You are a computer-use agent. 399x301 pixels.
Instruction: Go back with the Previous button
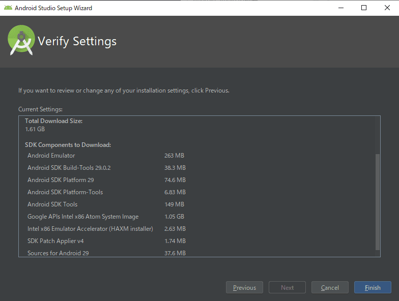[244, 287]
